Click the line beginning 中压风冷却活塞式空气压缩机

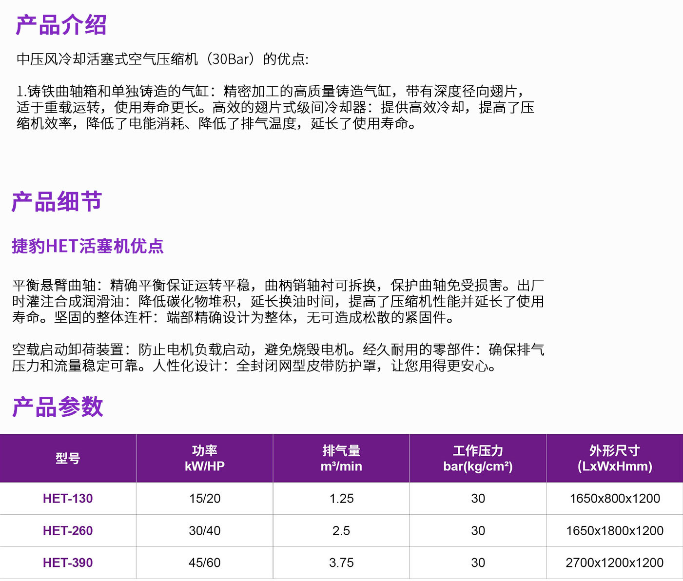pyautogui.click(x=162, y=59)
